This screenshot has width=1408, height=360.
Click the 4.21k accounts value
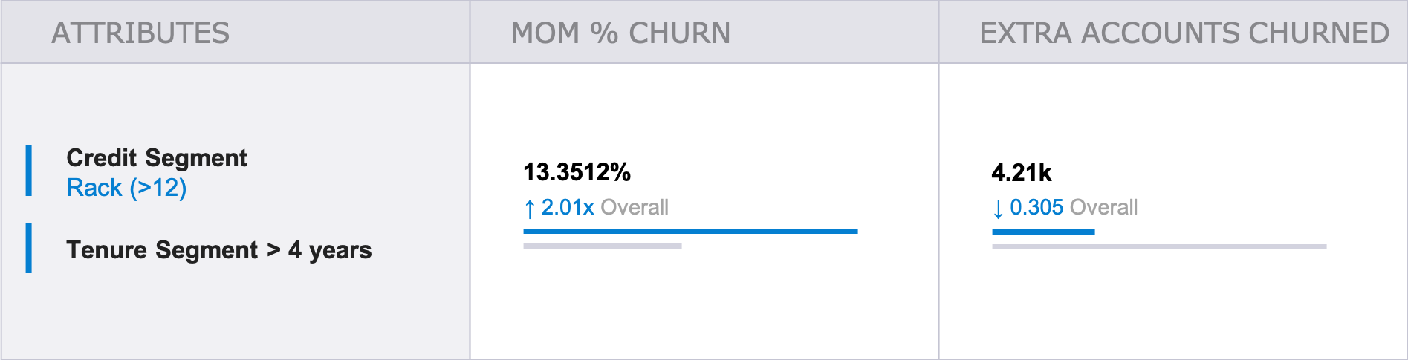(x=1022, y=173)
